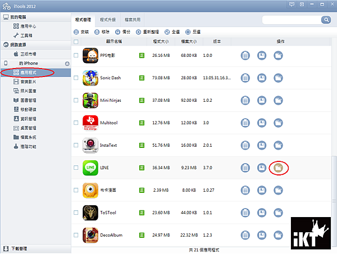This screenshot has height=257, width=337.
Task: Sort by the 程式大小 column header
Action: [x=161, y=42]
